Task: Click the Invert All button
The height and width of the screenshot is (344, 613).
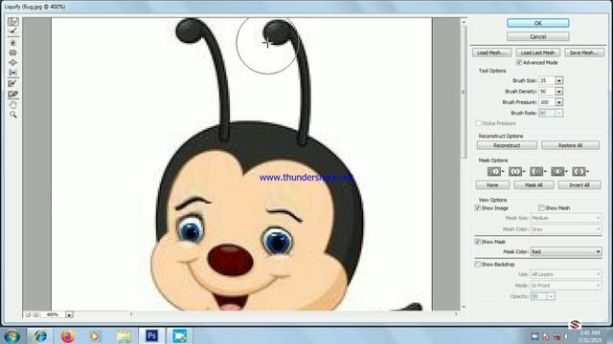Action: coord(579,185)
